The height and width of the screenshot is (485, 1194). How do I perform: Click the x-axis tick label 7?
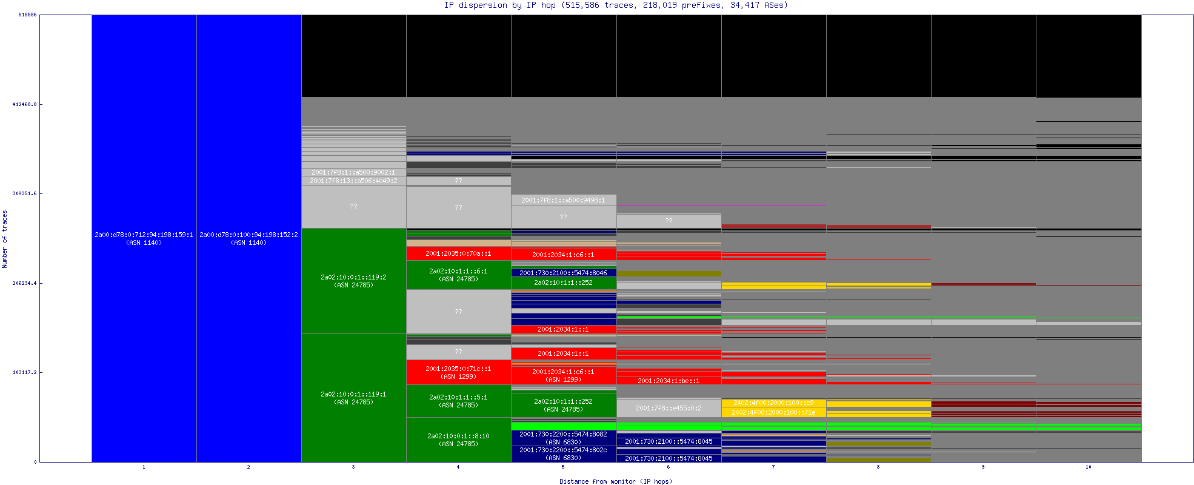(773, 467)
